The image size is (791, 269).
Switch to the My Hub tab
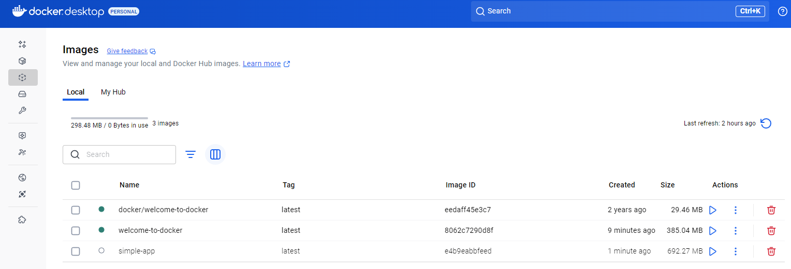tap(113, 92)
